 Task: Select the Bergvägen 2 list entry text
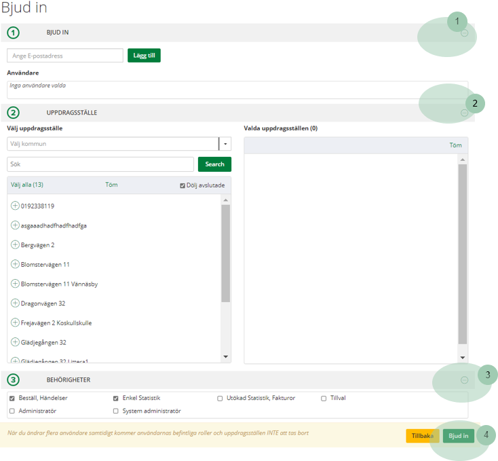[x=37, y=245]
